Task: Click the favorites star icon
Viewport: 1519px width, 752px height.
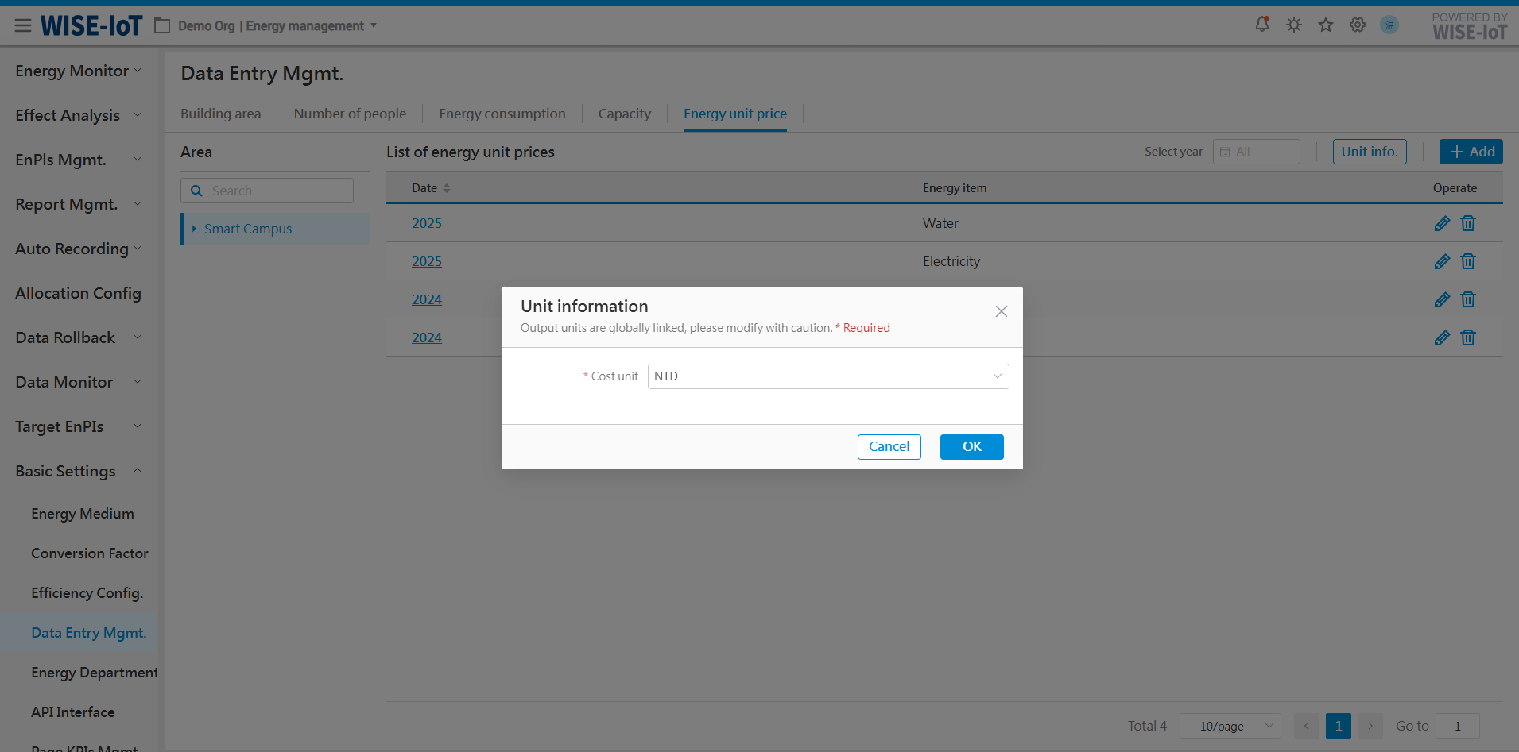Action: [1326, 25]
